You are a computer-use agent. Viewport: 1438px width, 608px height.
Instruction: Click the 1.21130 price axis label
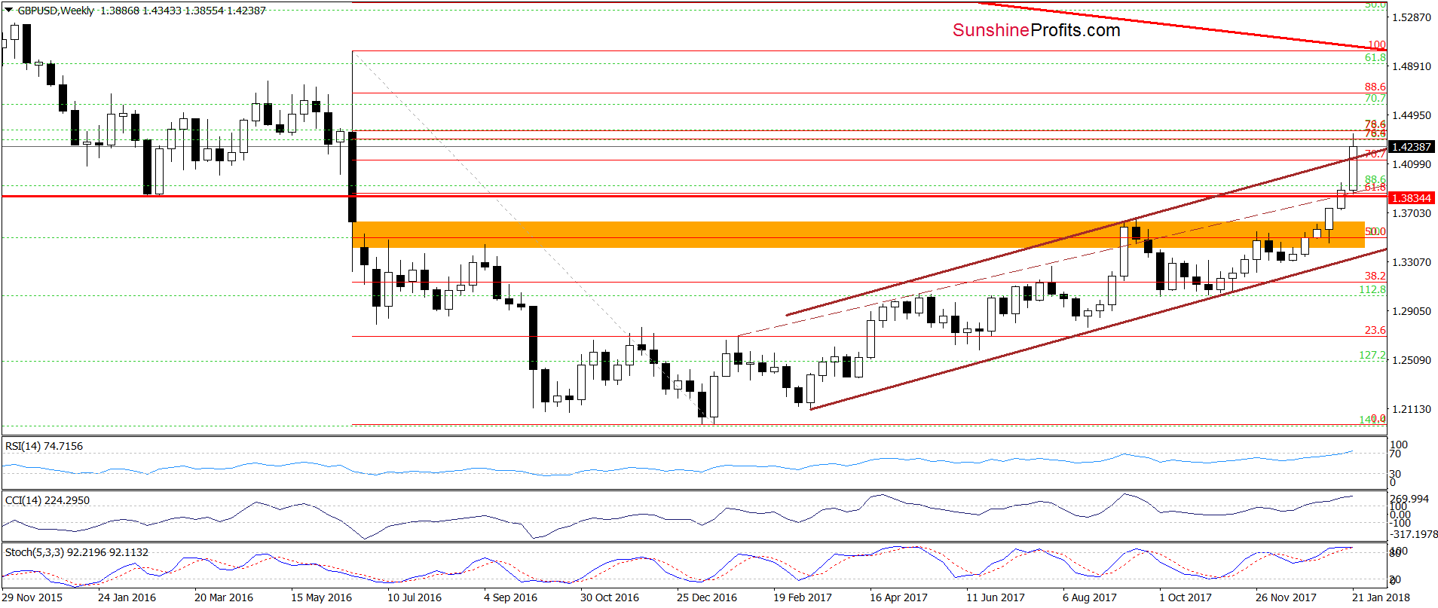click(1412, 409)
